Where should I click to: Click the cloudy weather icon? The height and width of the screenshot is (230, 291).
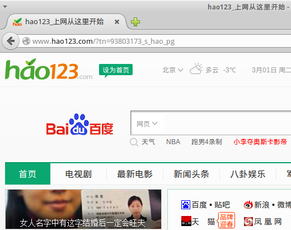point(196,69)
